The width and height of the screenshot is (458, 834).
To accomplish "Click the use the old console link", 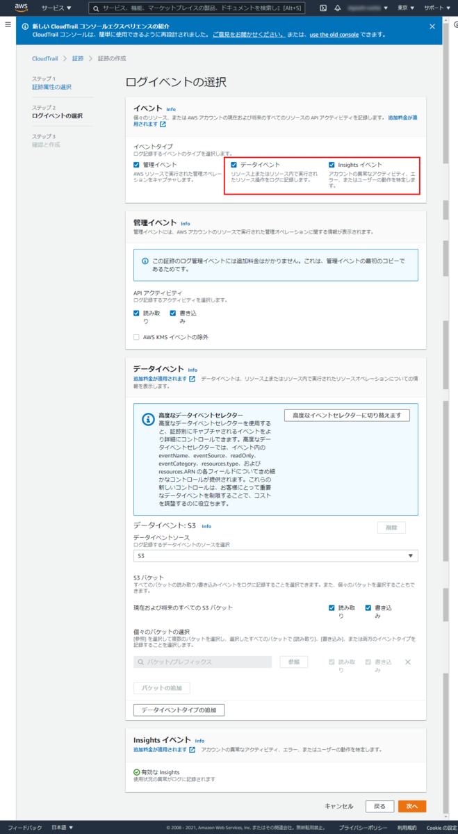I will point(334,34).
